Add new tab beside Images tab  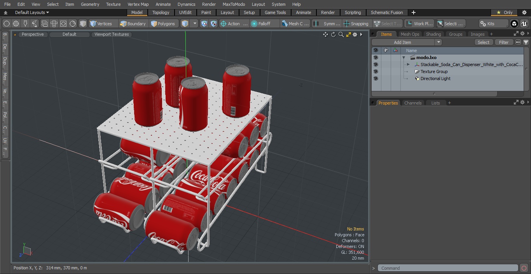[491, 34]
